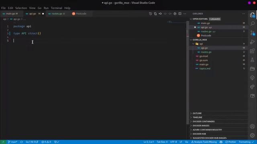
Task: Open Explorer Views and More Actions ellipsis
Action: (243, 14)
